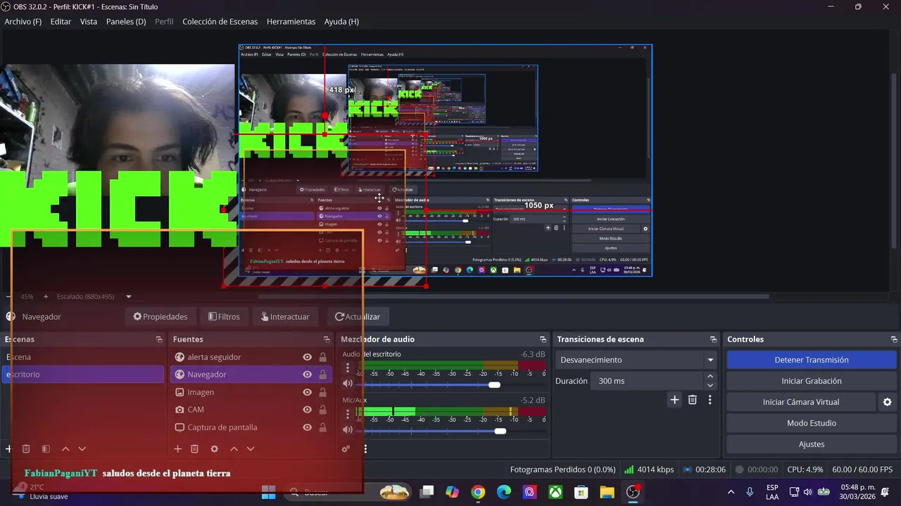Viewport: 901px width, 506px height.
Task: Toggle lock on alerta seguidor source
Action: pos(323,357)
